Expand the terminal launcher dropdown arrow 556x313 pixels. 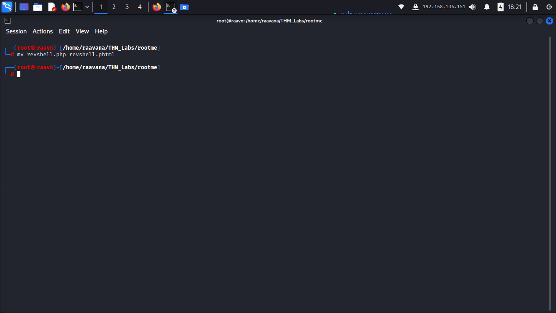click(x=87, y=7)
